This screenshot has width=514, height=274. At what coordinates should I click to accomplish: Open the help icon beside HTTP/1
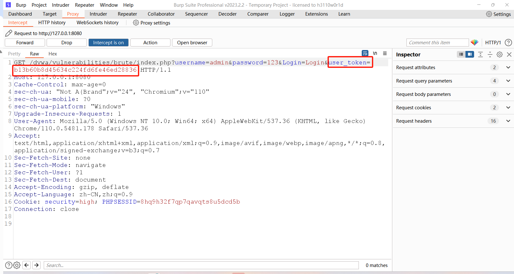click(508, 42)
